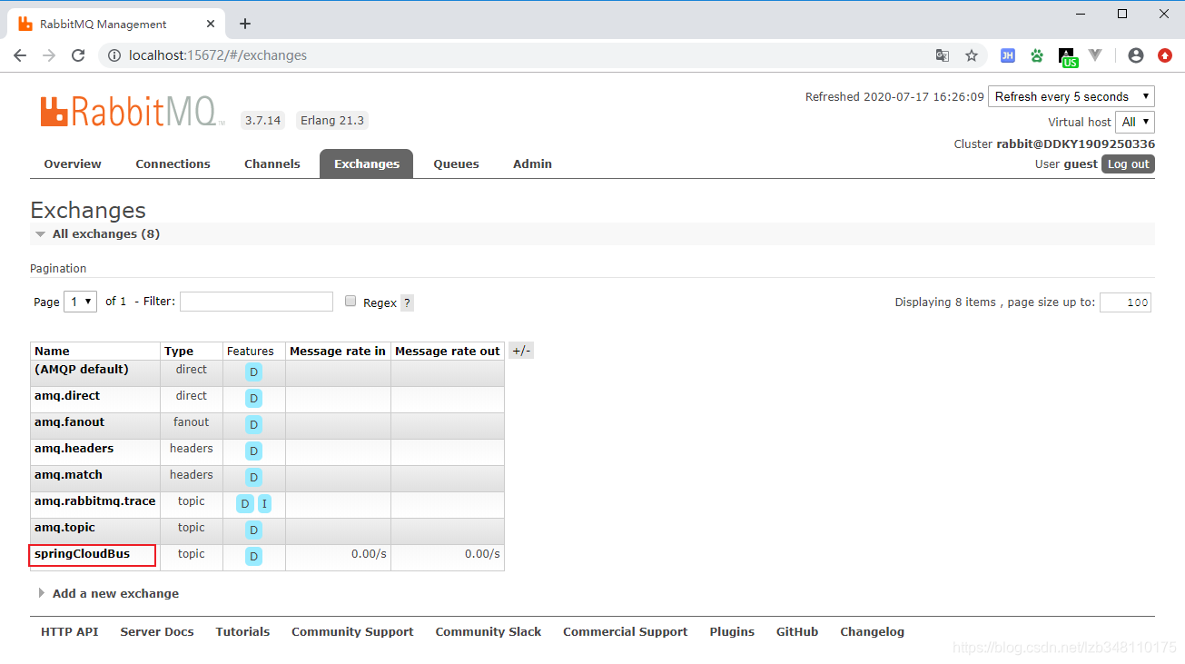1185x664 pixels.
Task: Click the red update arrow icon
Action: [1165, 55]
